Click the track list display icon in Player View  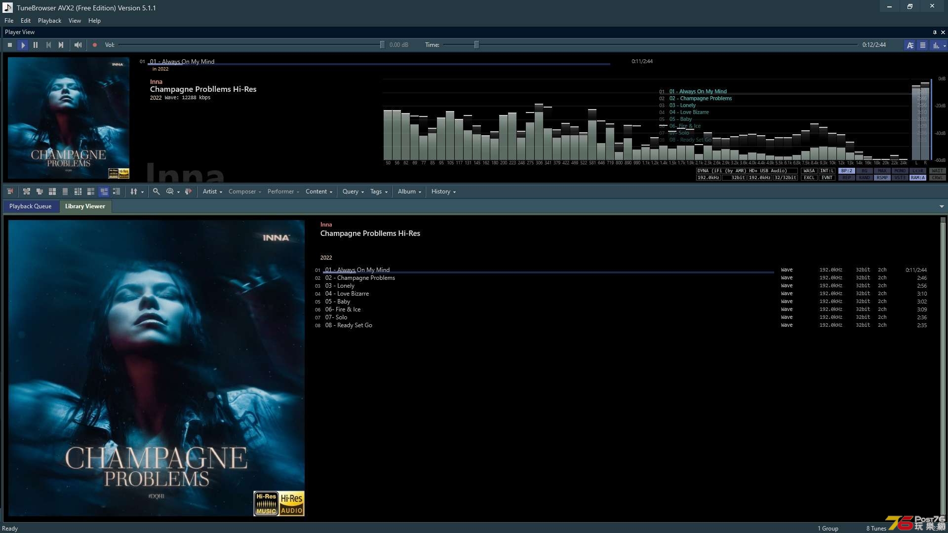[922, 45]
